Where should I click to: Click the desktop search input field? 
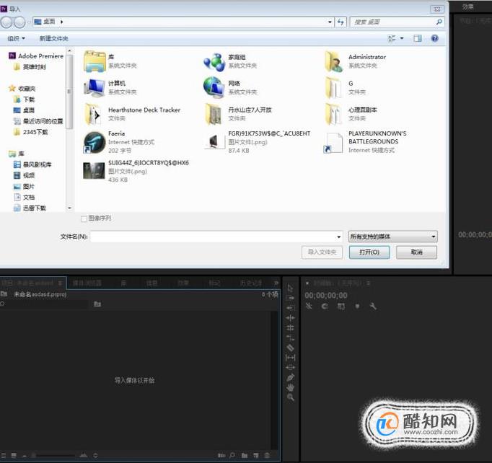click(x=397, y=22)
